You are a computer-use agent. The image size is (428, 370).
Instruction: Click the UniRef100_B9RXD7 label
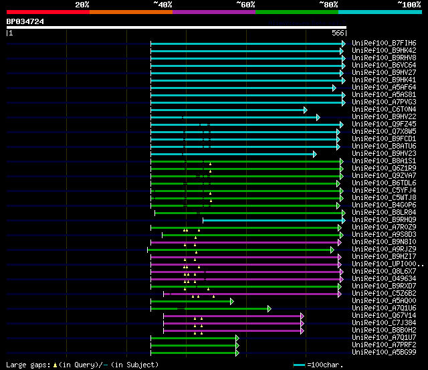pyautogui.click(x=384, y=286)
